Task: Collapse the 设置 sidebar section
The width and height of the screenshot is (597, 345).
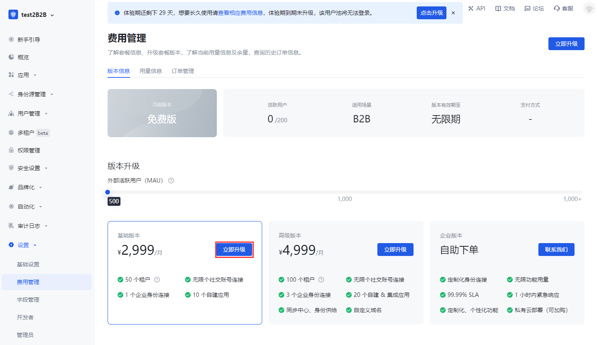Action: tap(35, 245)
